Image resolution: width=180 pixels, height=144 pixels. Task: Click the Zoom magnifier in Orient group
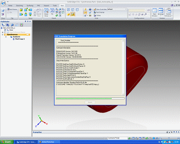(57, 10)
